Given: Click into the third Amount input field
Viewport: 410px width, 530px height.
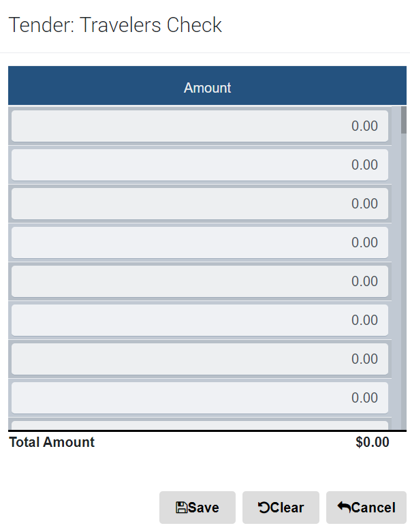Looking at the screenshot, I should (200, 204).
